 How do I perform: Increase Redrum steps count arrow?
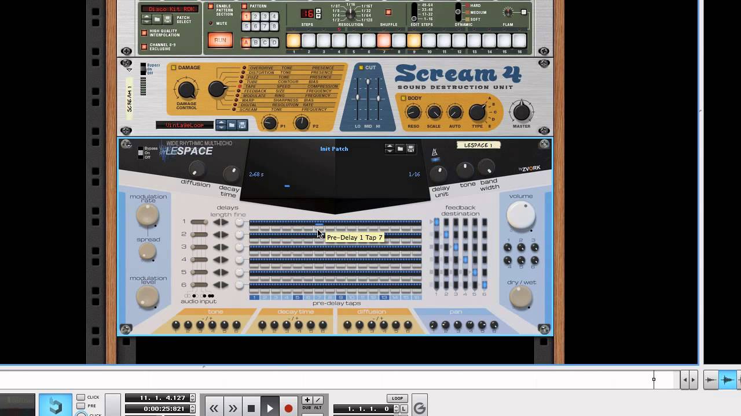point(318,10)
